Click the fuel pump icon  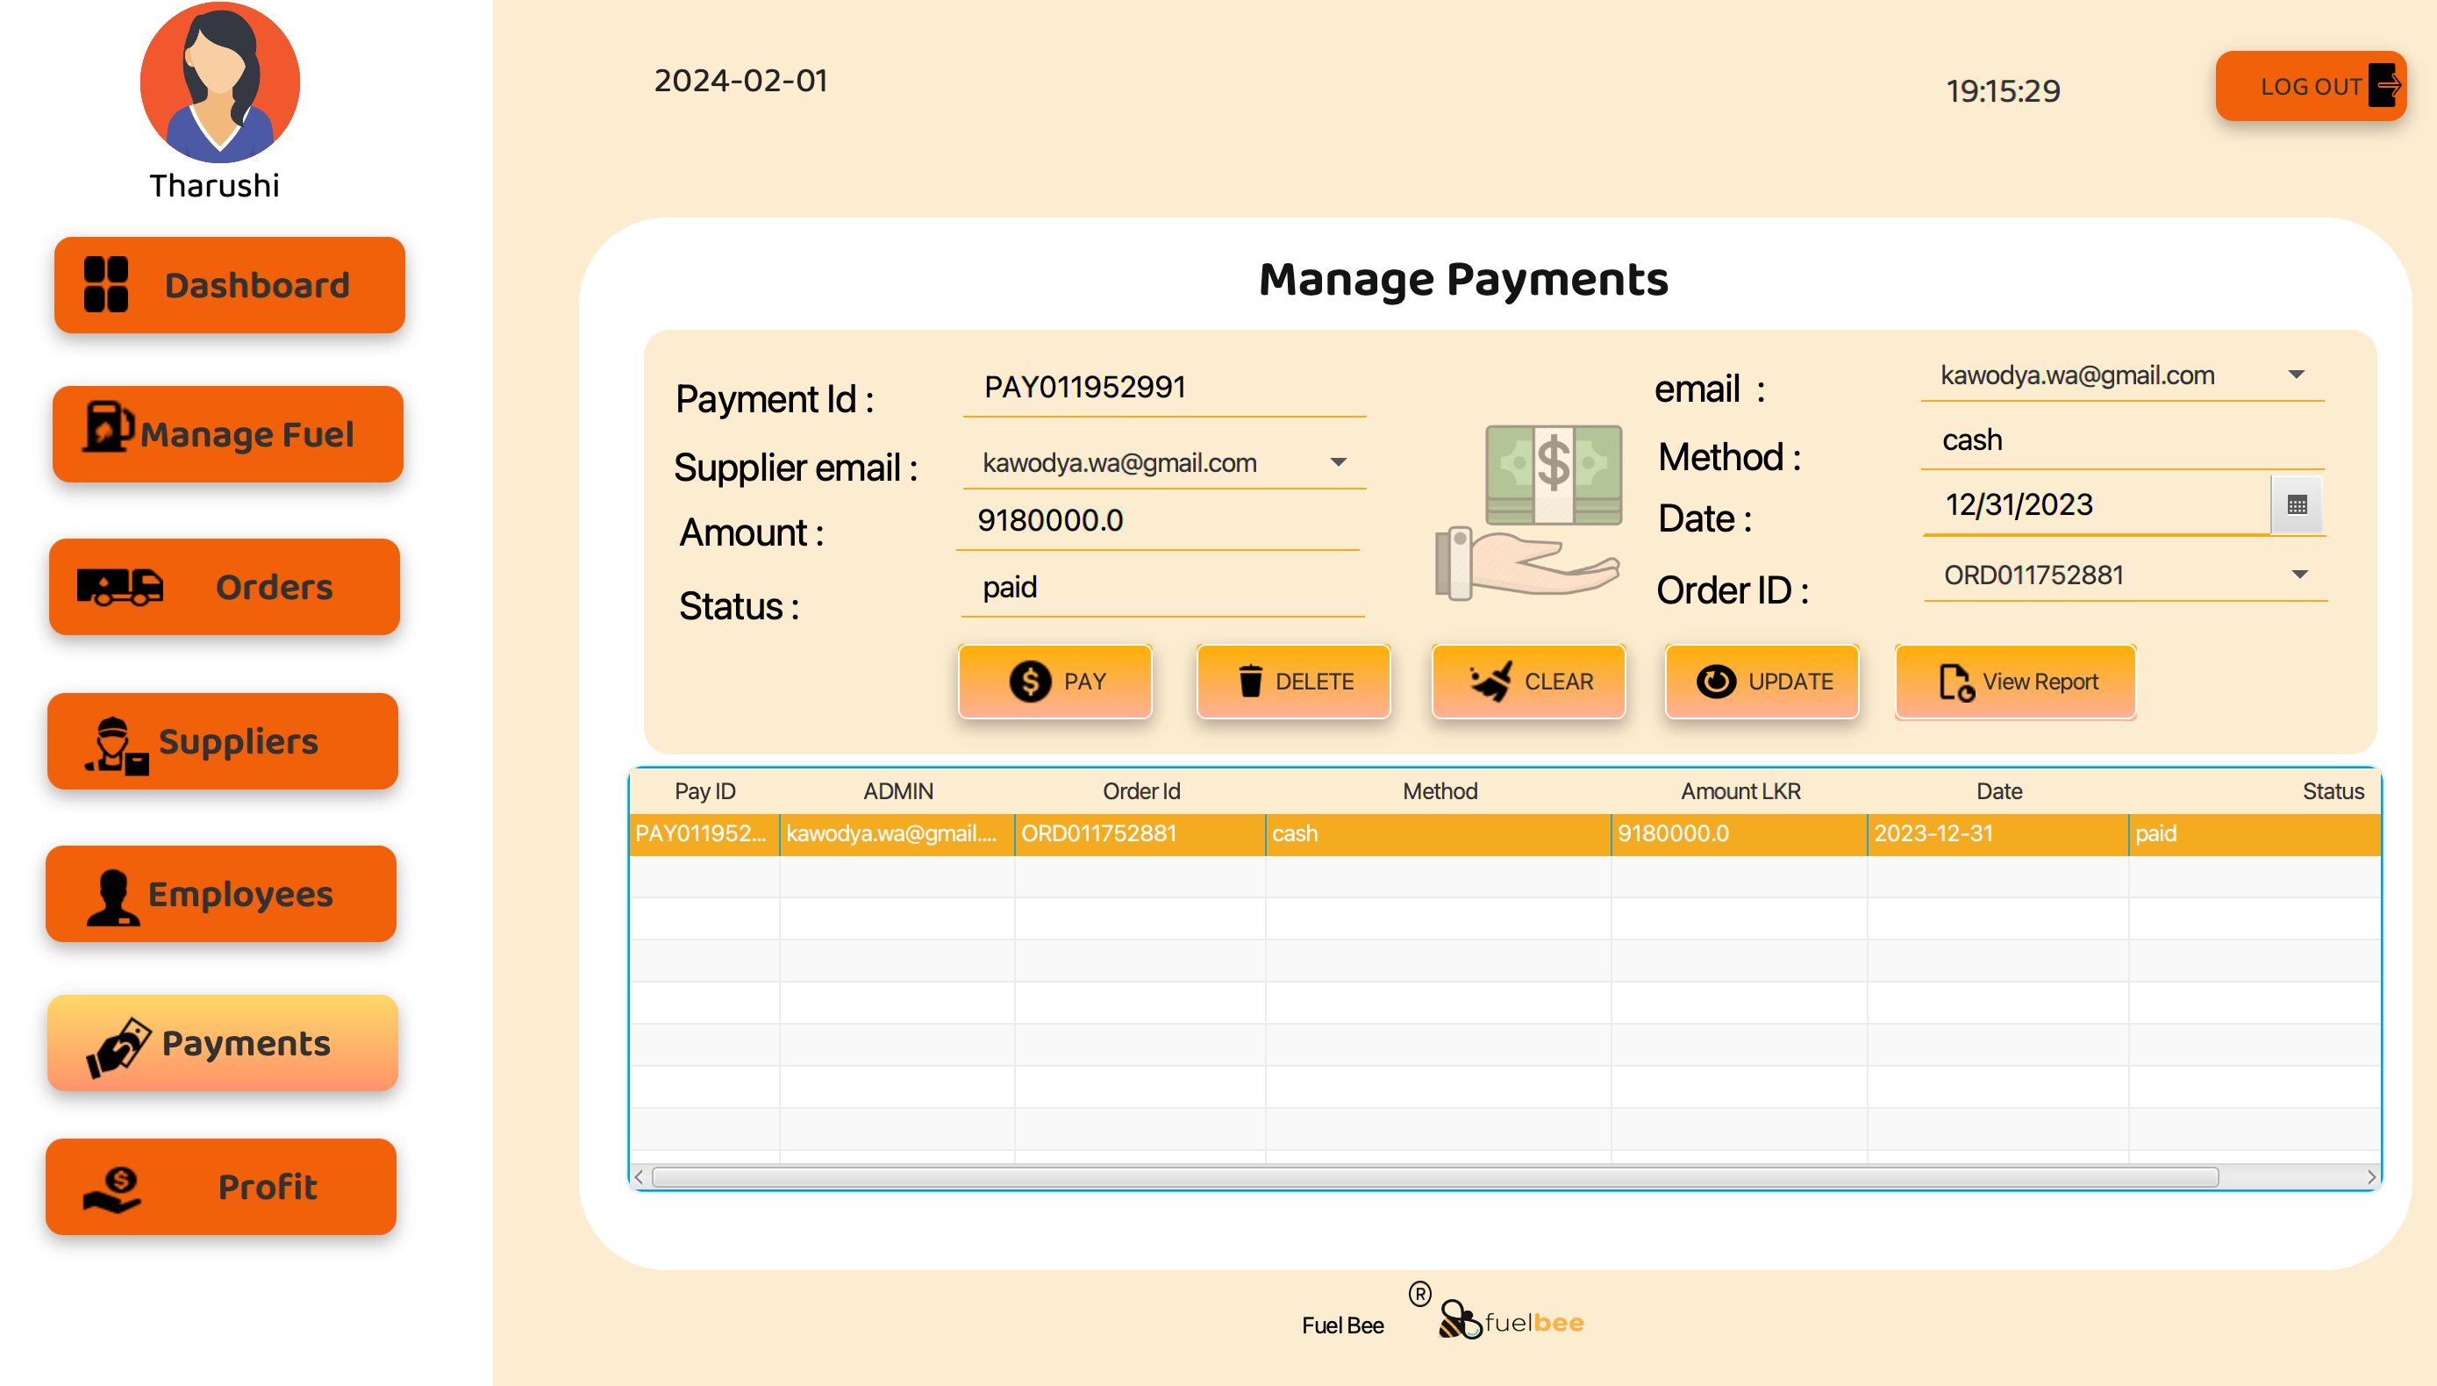pos(108,425)
